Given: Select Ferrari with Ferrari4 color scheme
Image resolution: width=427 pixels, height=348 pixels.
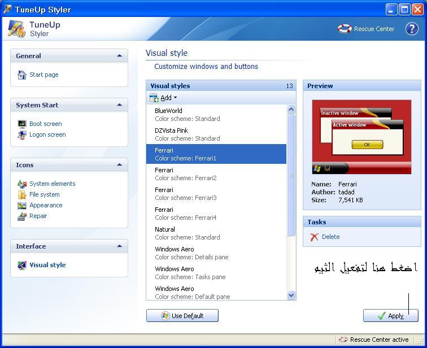Looking at the screenshot, I should point(216,214).
